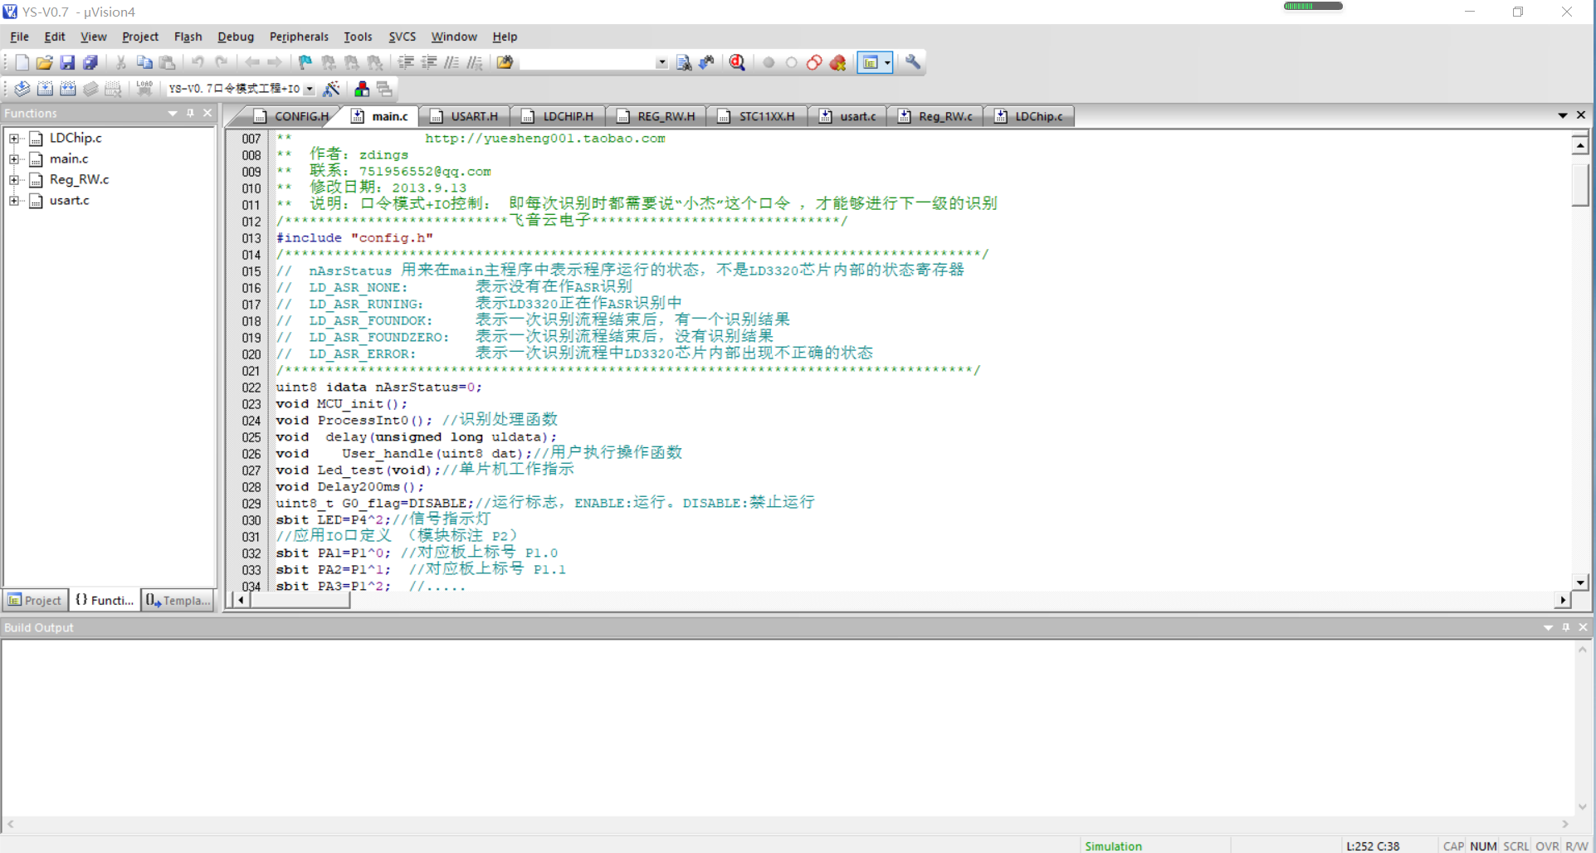Kill all breakpoints icon
This screenshot has height=853, width=1596.
838,62
